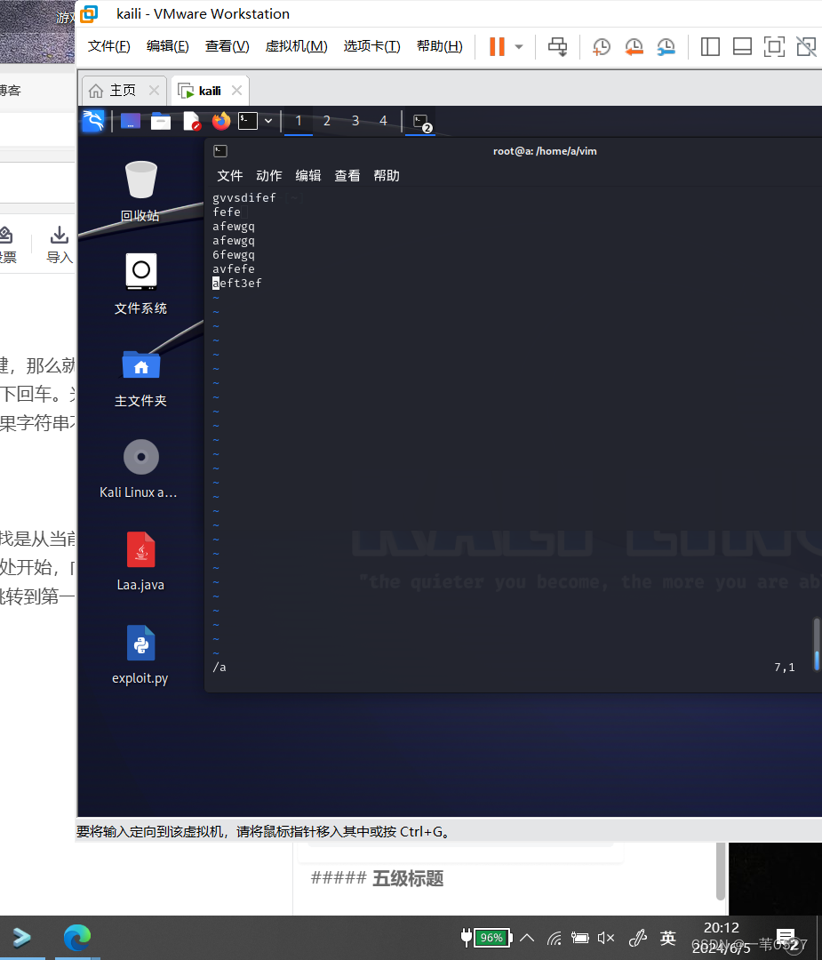Show hidden system tray icons
Screen dimensions: 822x960
tap(527, 938)
